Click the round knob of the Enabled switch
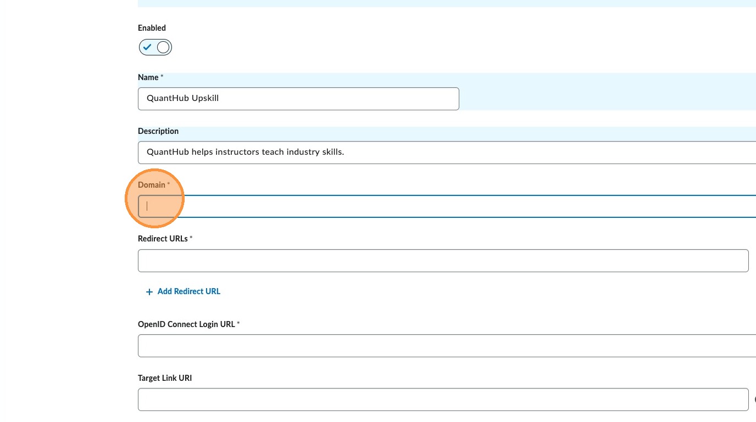This screenshot has height=422, width=756. coord(163,48)
